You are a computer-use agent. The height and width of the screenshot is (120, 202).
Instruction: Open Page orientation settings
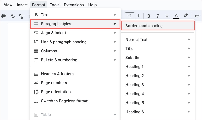[x=56, y=92]
